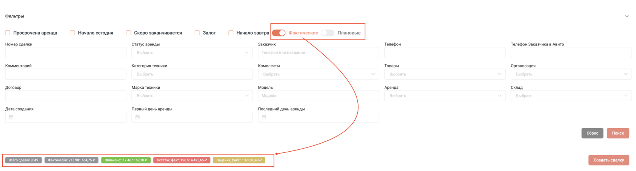Image resolution: width=636 pixels, height=171 pixels.
Task: Open the Статус аренды dropdown
Action: pos(192,53)
